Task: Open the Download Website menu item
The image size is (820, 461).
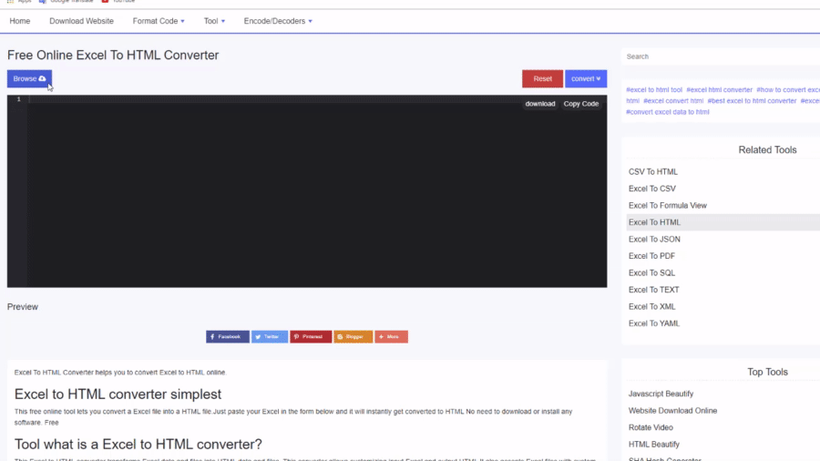Action: pyautogui.click(x=81, y=21)
